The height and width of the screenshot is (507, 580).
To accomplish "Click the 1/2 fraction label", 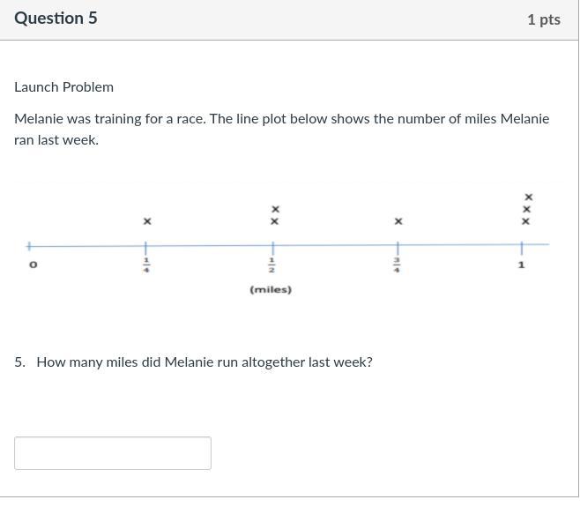I will pos(271,265).
